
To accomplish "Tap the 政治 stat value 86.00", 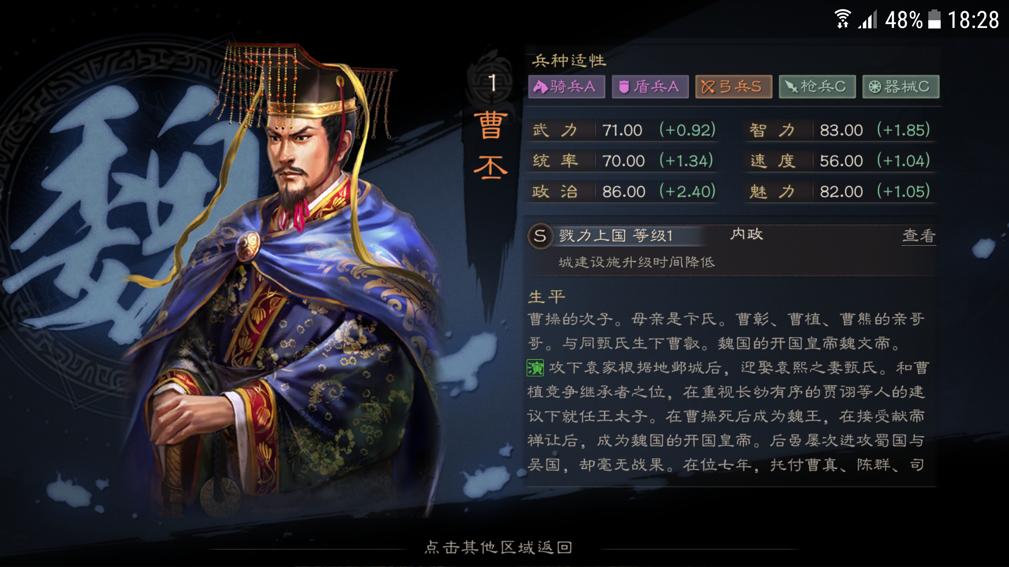I will point(624,192).
